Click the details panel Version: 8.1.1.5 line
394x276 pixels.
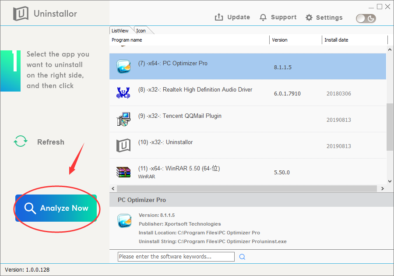(x=157, y=215)
